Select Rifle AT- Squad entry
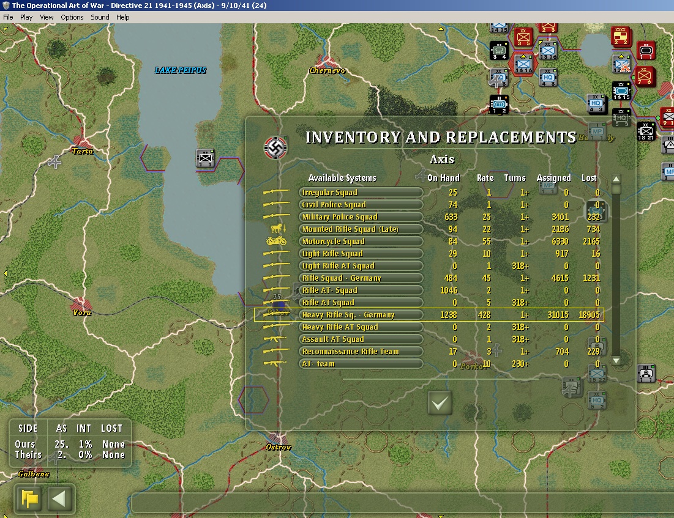The height and width of the screenshot is (518, 674). click(x=361, y=290)
